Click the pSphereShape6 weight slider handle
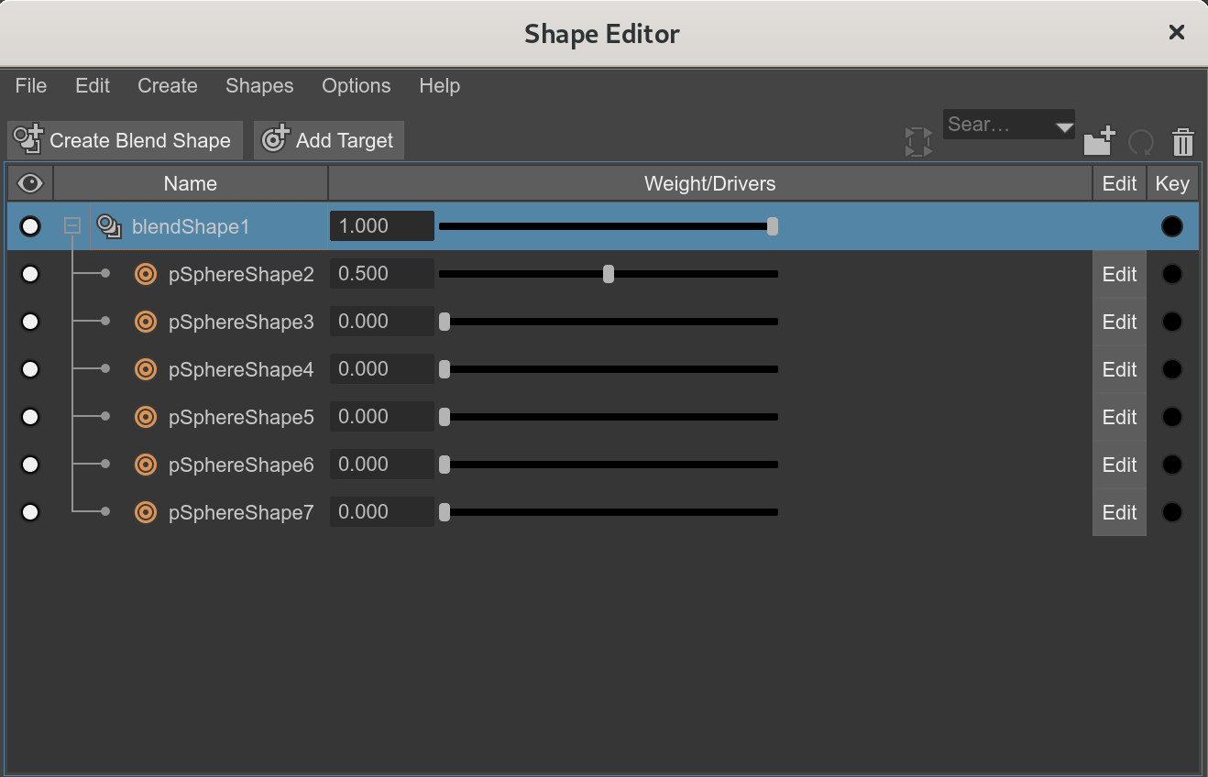The height and width of the screenshot is (777, 1208). (x=445, y=465)
